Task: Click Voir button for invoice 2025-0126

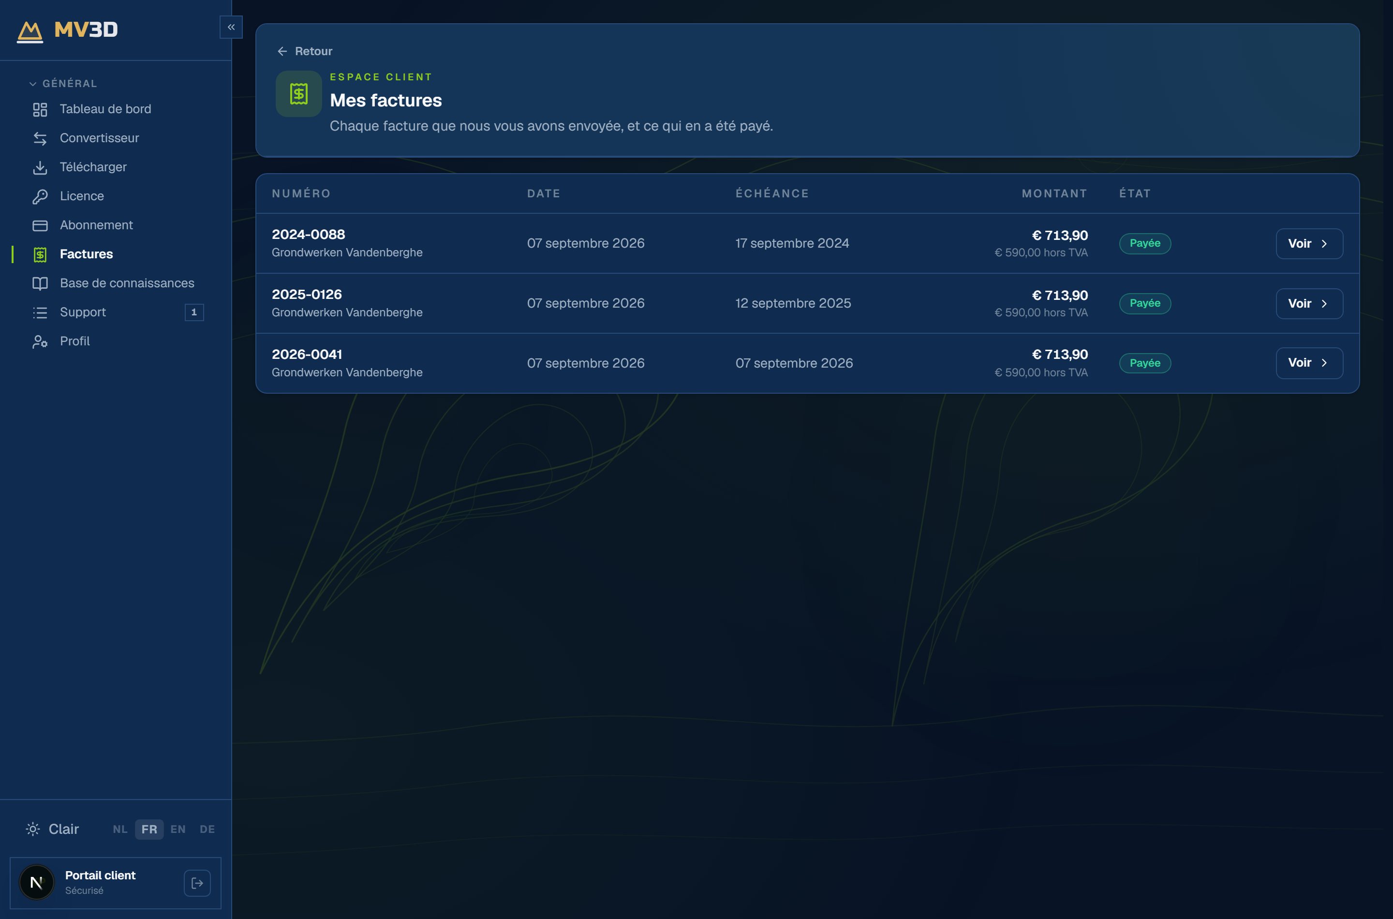Action: click(x=1309, y=304)
